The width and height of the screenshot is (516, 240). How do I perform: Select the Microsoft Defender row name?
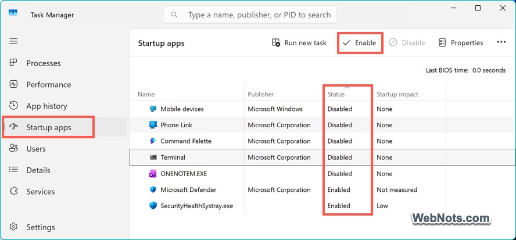point(188,189)
